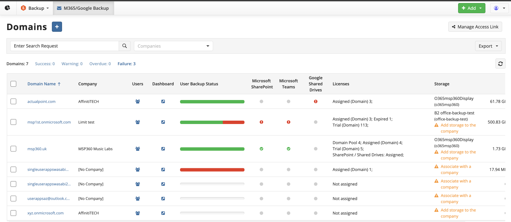Viewport: 511px width, 222px height.
Task: Open users list for actualpoint.com
Action: (x=138, y=101)
